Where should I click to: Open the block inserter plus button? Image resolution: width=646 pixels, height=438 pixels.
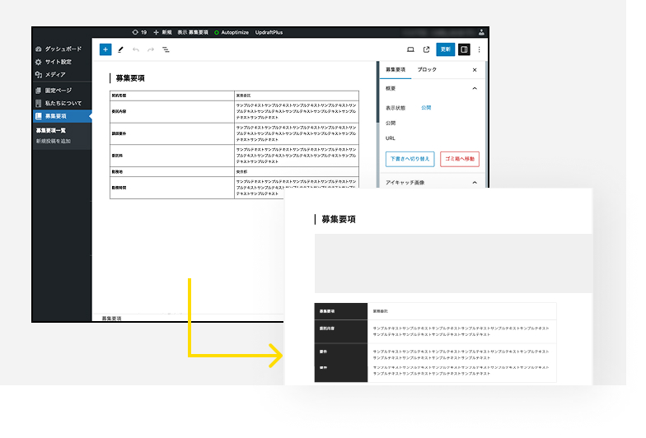coord(105,49)
